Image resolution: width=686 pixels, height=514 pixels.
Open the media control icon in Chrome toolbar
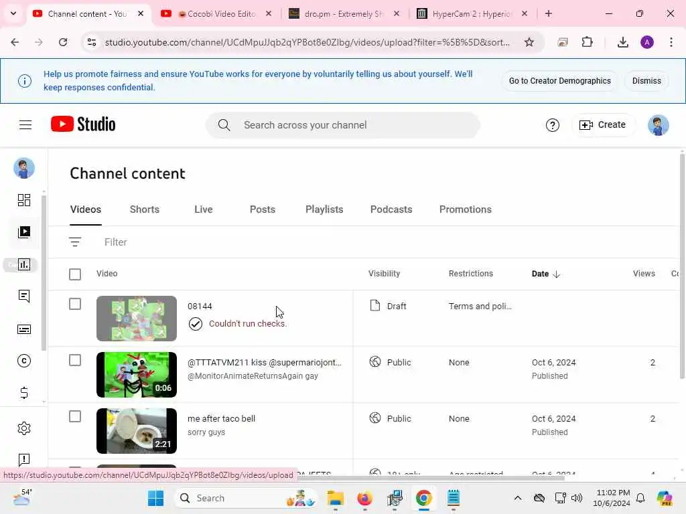[x=563, y=42]
